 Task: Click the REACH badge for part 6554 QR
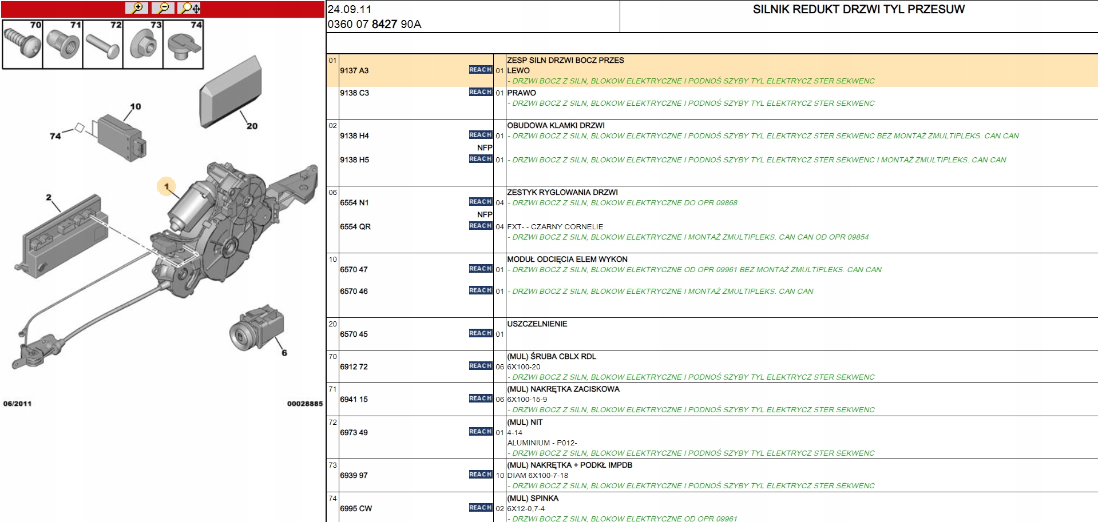pos(481,226)
